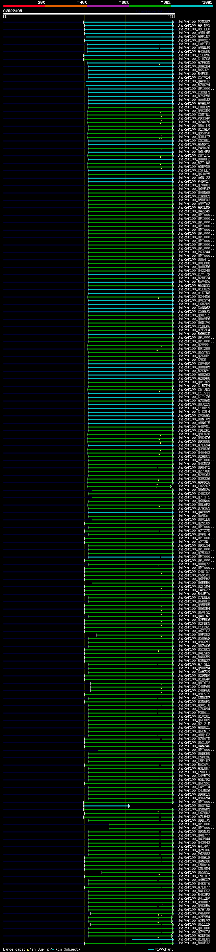This screenshot has height=952, width=216.
Task: Select the UniRef100_C5M010 label
Action: [194, 865]
